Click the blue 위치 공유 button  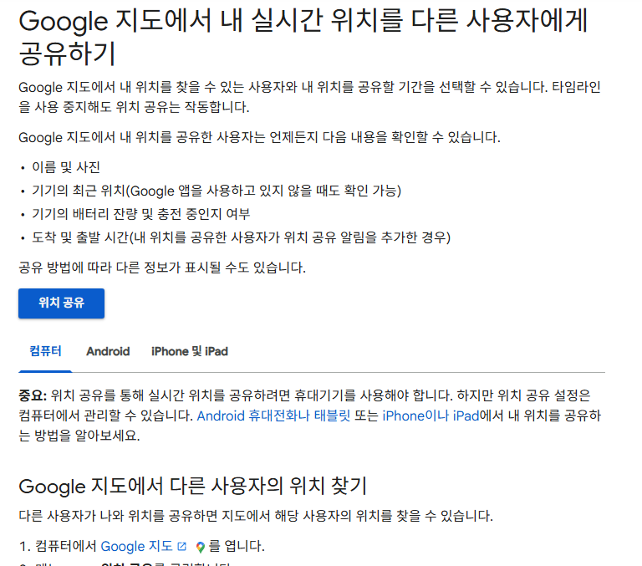(61, 303)
